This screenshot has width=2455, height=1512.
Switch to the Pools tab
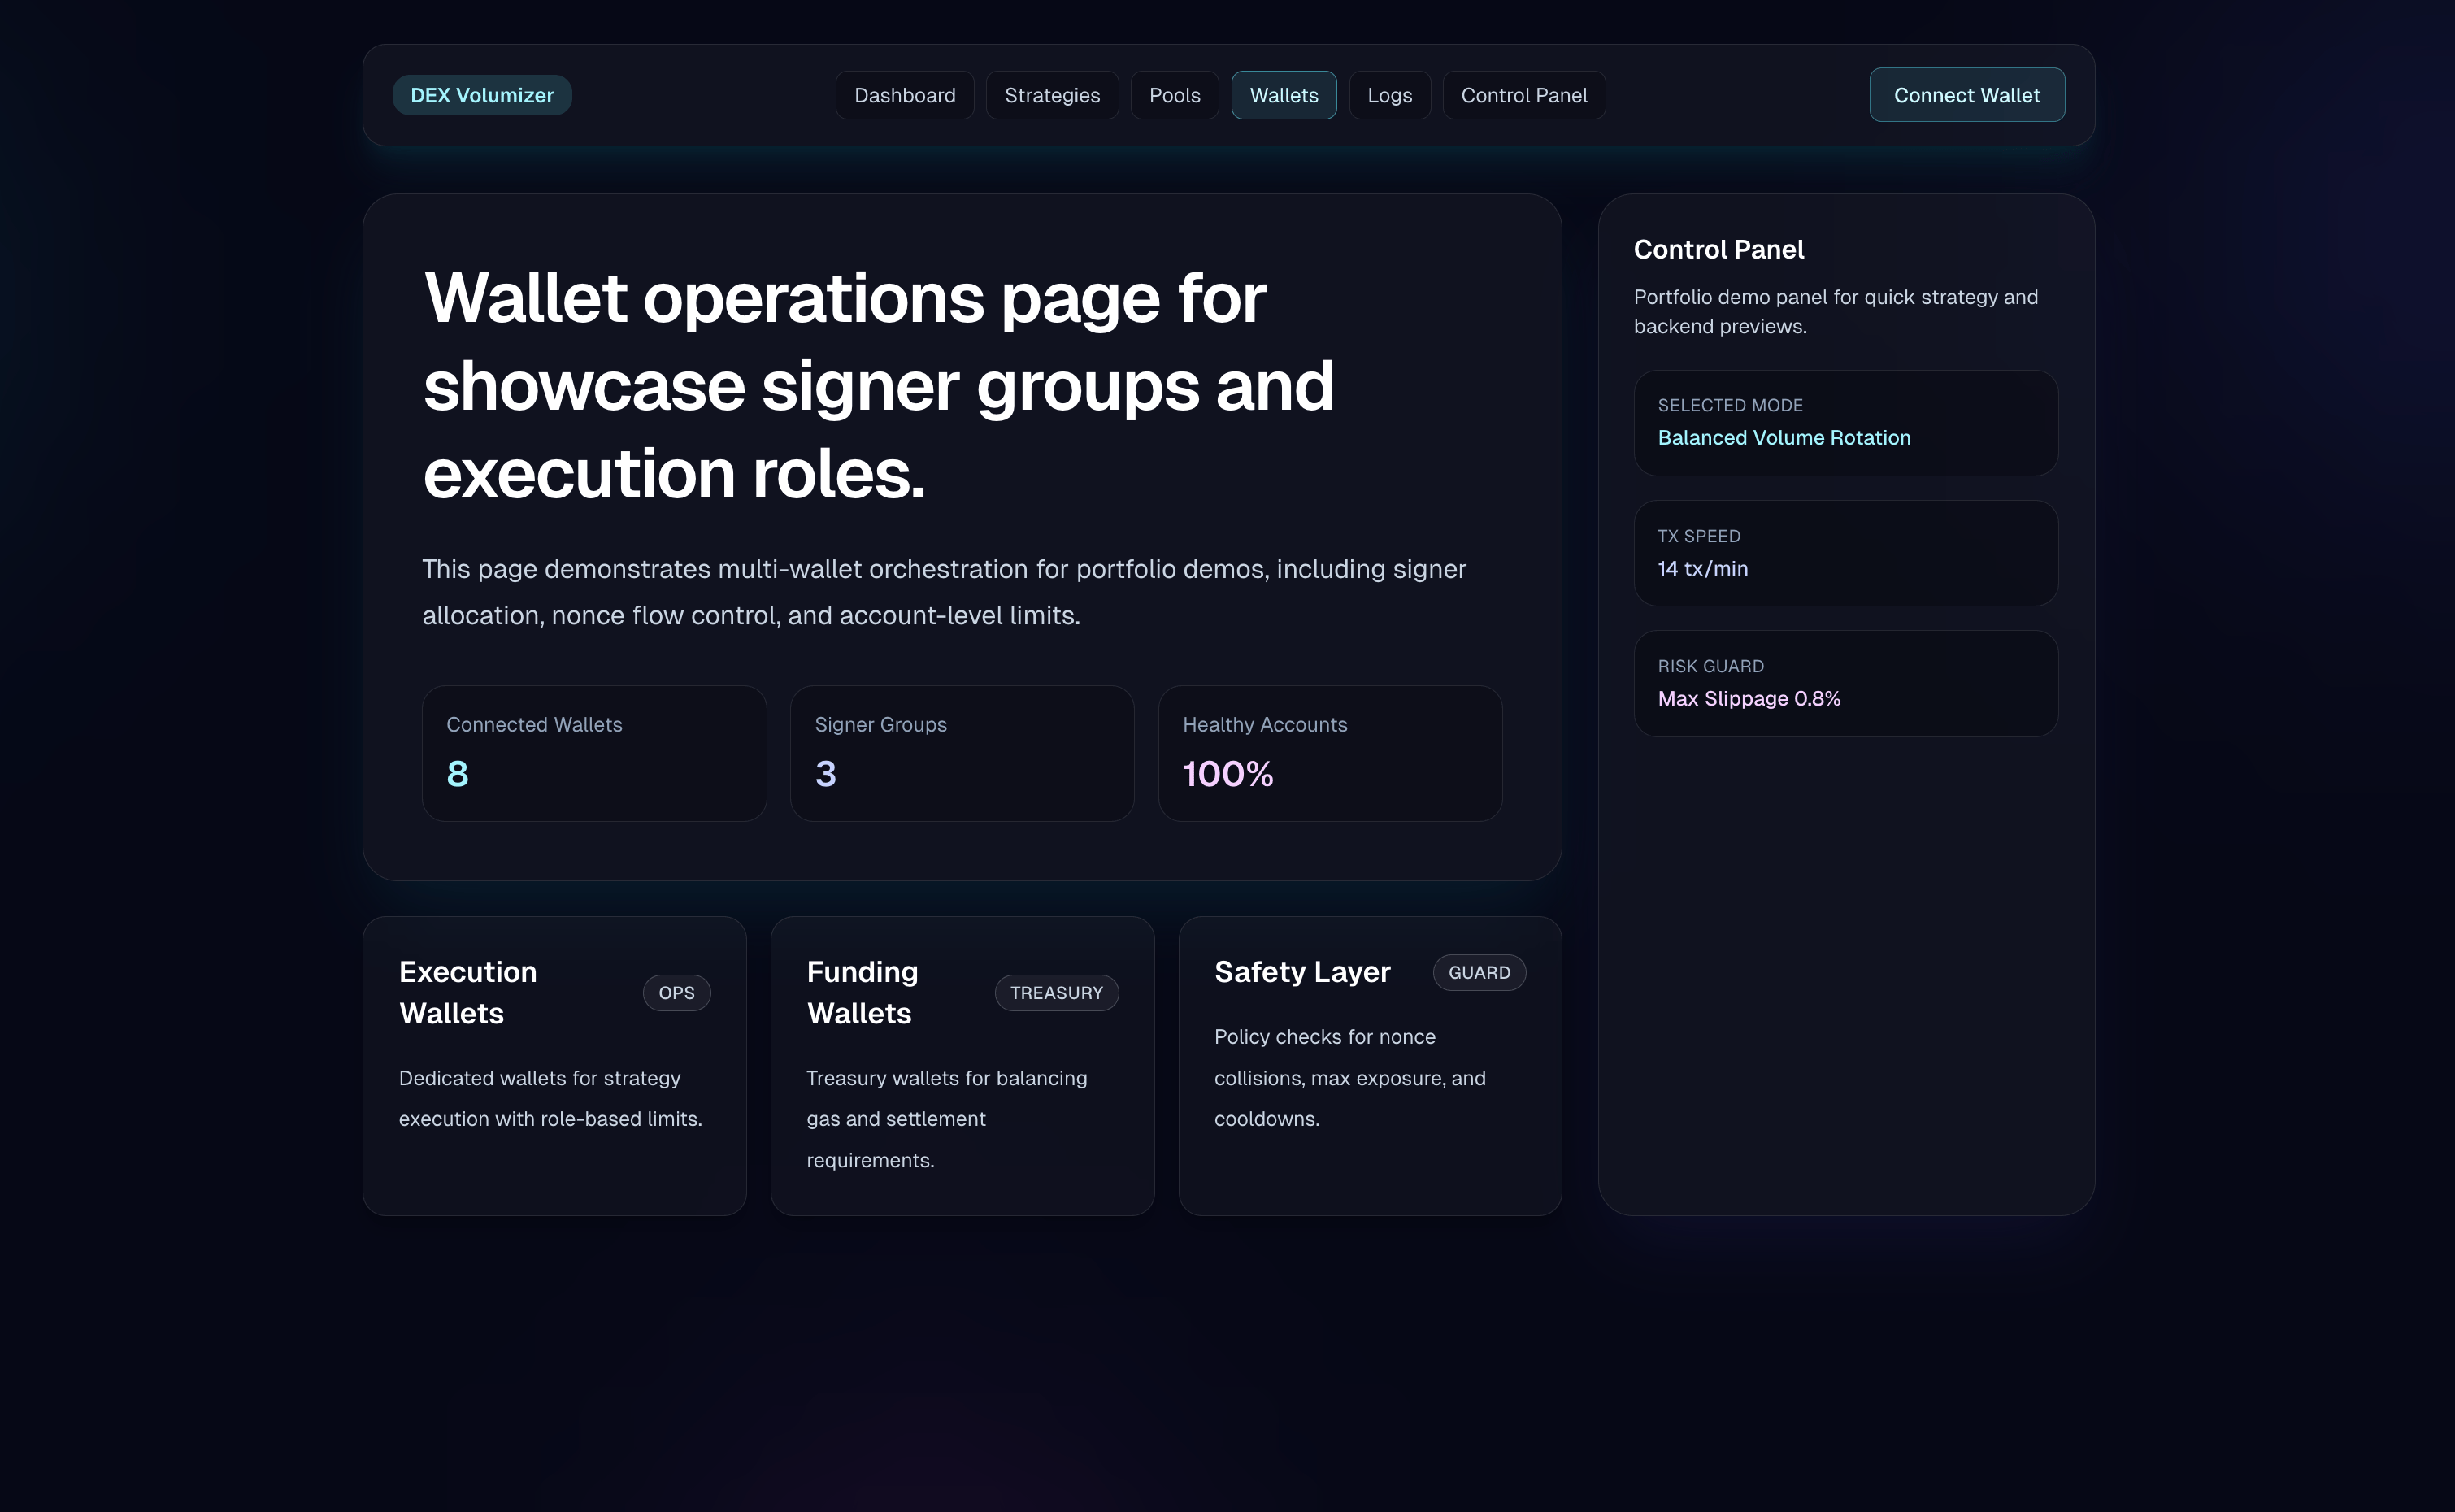[x=1174, y=95]
